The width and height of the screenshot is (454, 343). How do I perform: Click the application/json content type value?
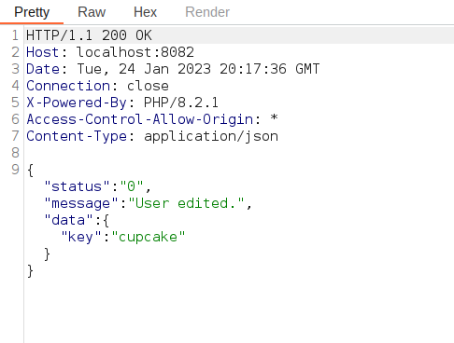211,136
